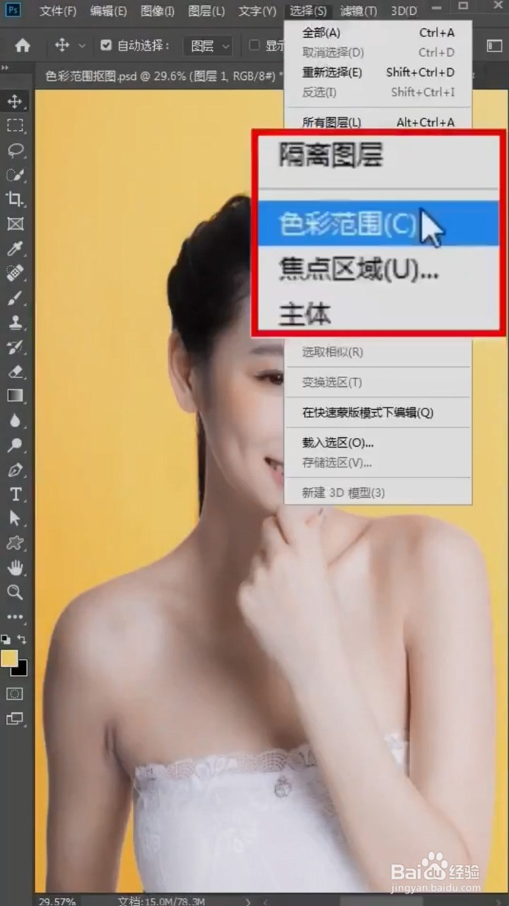Expand the toolbox double-arrow toggle

pos(5,68)
